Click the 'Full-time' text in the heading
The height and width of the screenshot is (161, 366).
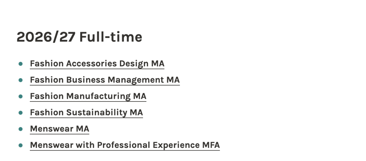coord(110,37)
